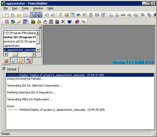Select the appeontutor tree item

pos(12,46)
